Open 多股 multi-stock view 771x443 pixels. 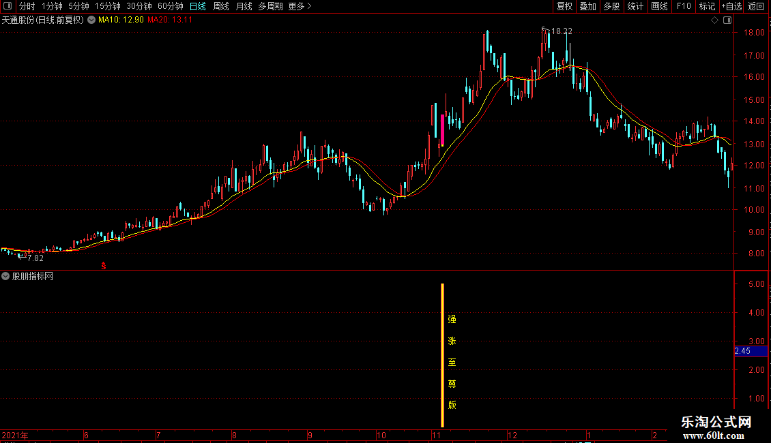612,6
